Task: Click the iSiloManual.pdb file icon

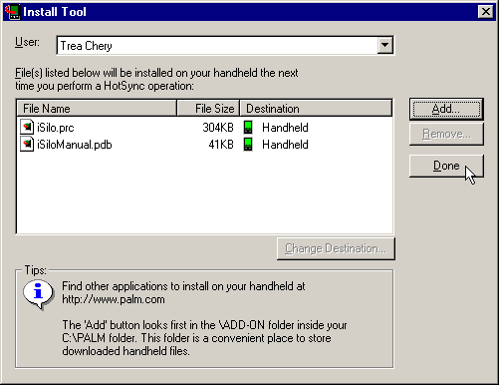Action: tap(27, 145)
